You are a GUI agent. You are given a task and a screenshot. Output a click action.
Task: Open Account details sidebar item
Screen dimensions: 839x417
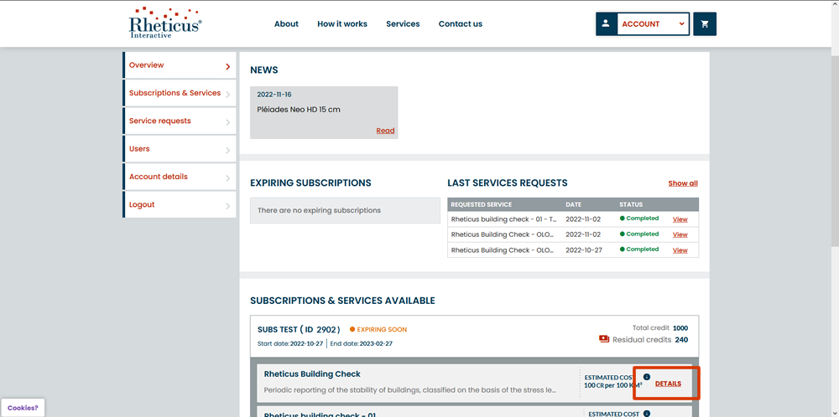click(180, 177)
